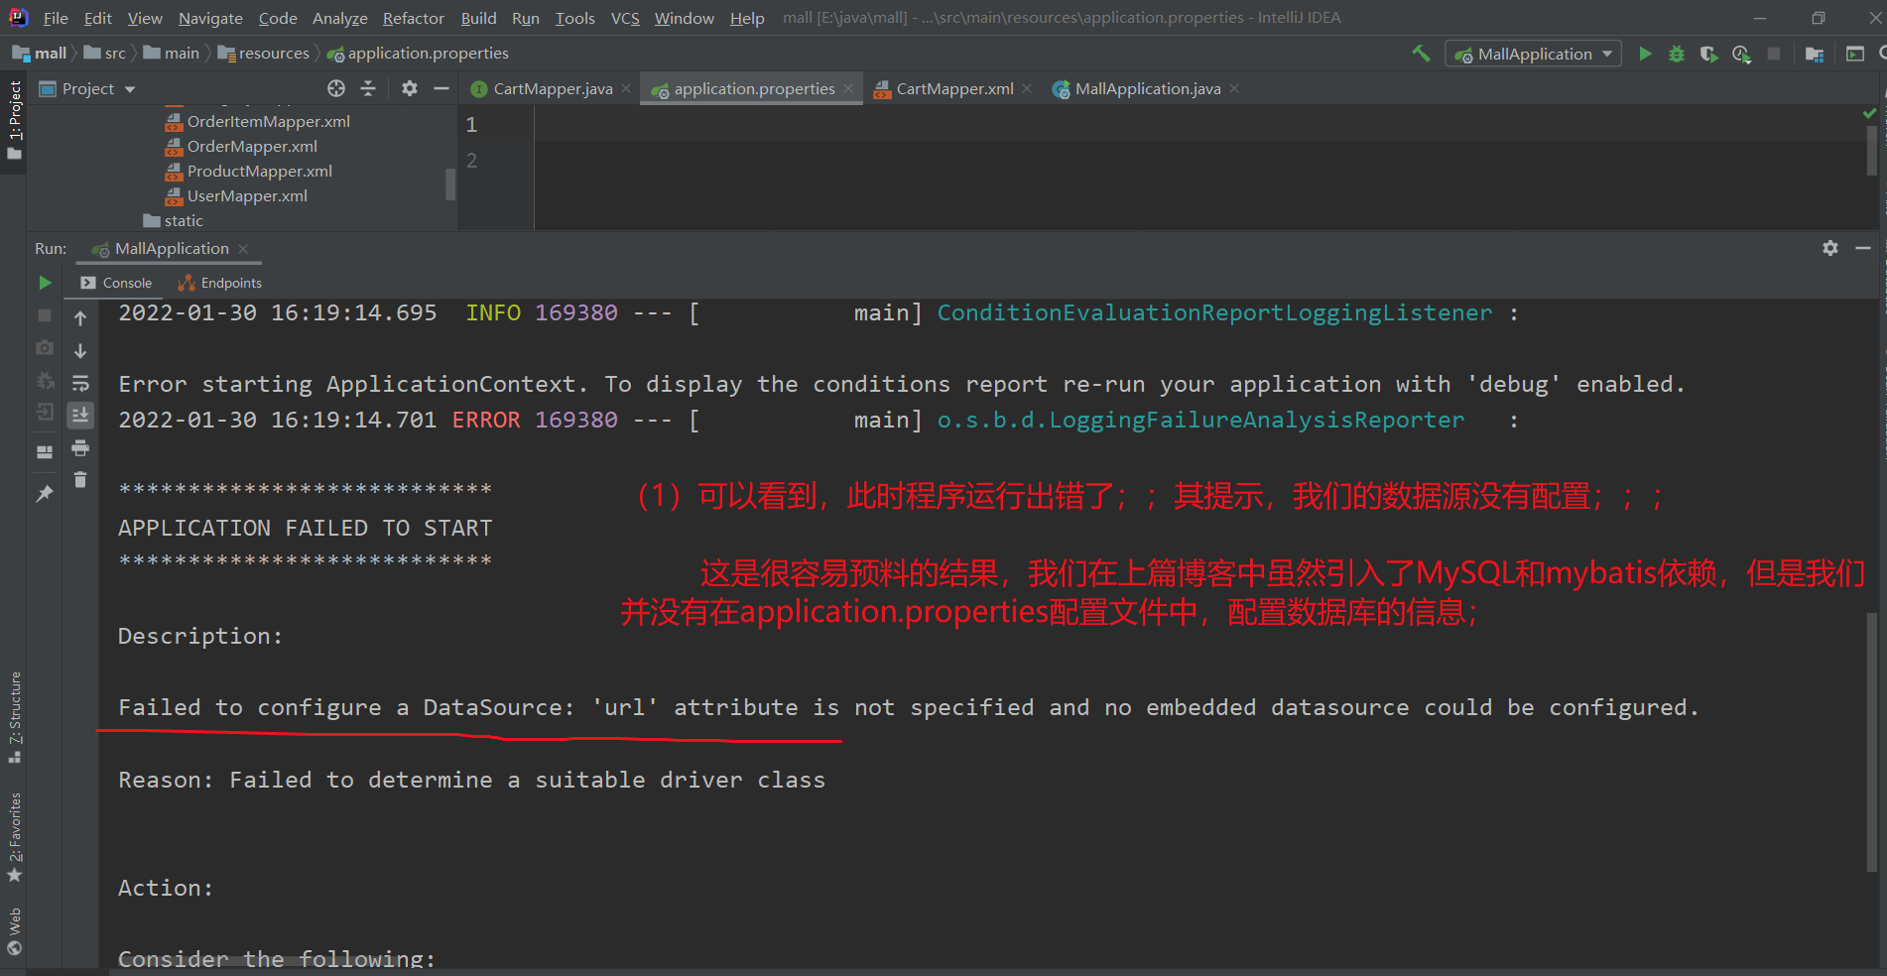Switch to the MallApplication.java editor tab

[1146, 88]
